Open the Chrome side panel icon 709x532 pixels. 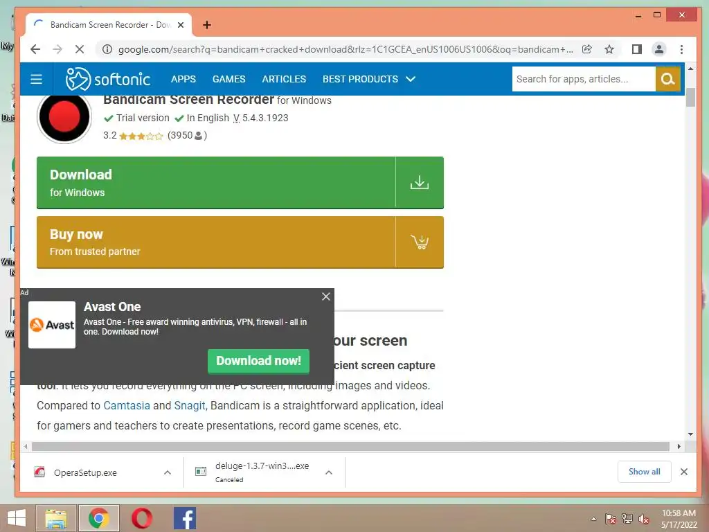click(x=637, y=49)
